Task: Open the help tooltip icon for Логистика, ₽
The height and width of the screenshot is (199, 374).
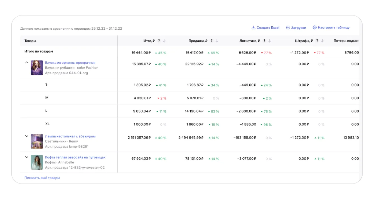Action: [264, 41]
